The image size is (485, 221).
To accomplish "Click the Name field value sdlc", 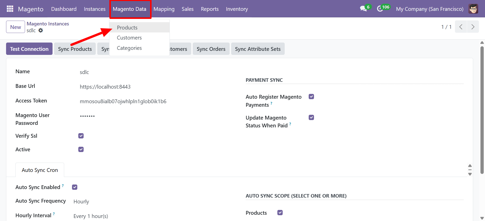I will [84, 72].
